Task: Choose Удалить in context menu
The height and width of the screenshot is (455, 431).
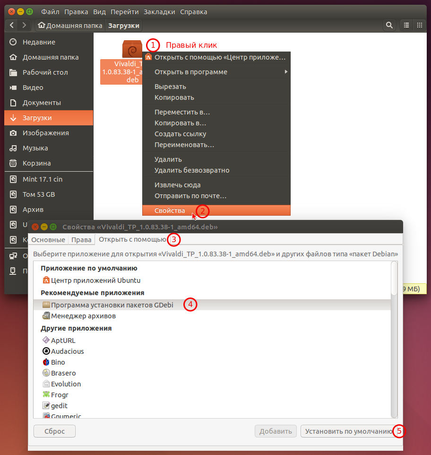Action: pos(216,159)
